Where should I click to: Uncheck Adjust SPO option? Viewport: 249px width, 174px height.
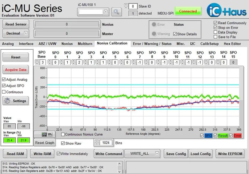tap(4, 86)
